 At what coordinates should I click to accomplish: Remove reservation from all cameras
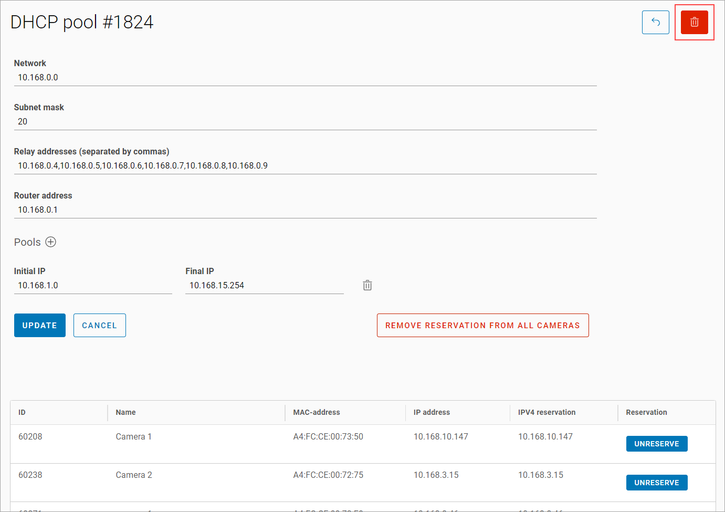pos(482,326)
